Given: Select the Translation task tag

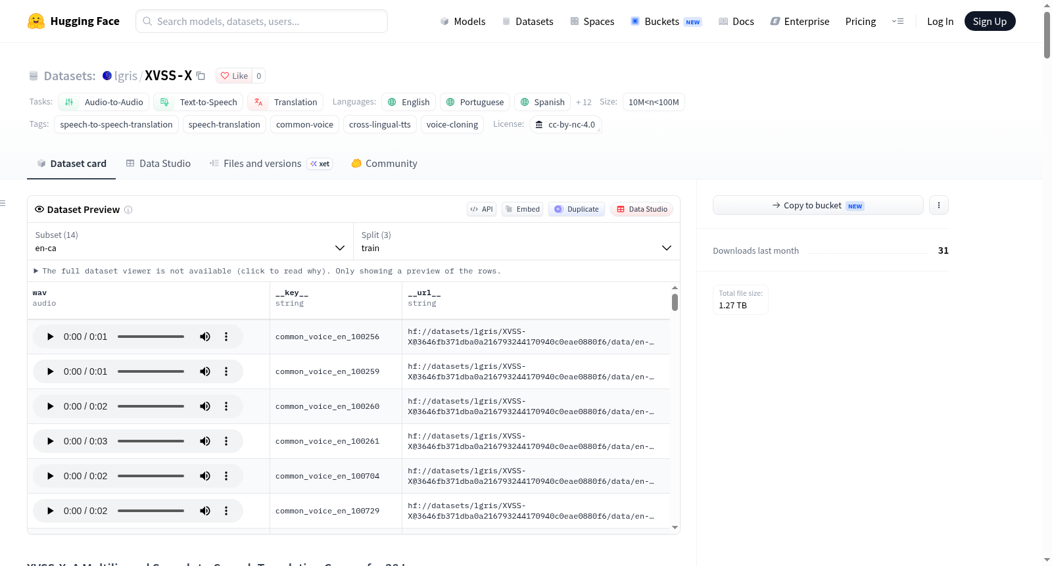Looking at the screenshot, I should tap(285, 102).
